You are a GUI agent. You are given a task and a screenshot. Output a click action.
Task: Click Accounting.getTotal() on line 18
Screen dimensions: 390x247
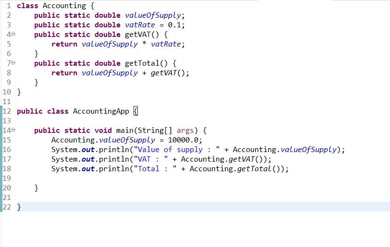237,169
